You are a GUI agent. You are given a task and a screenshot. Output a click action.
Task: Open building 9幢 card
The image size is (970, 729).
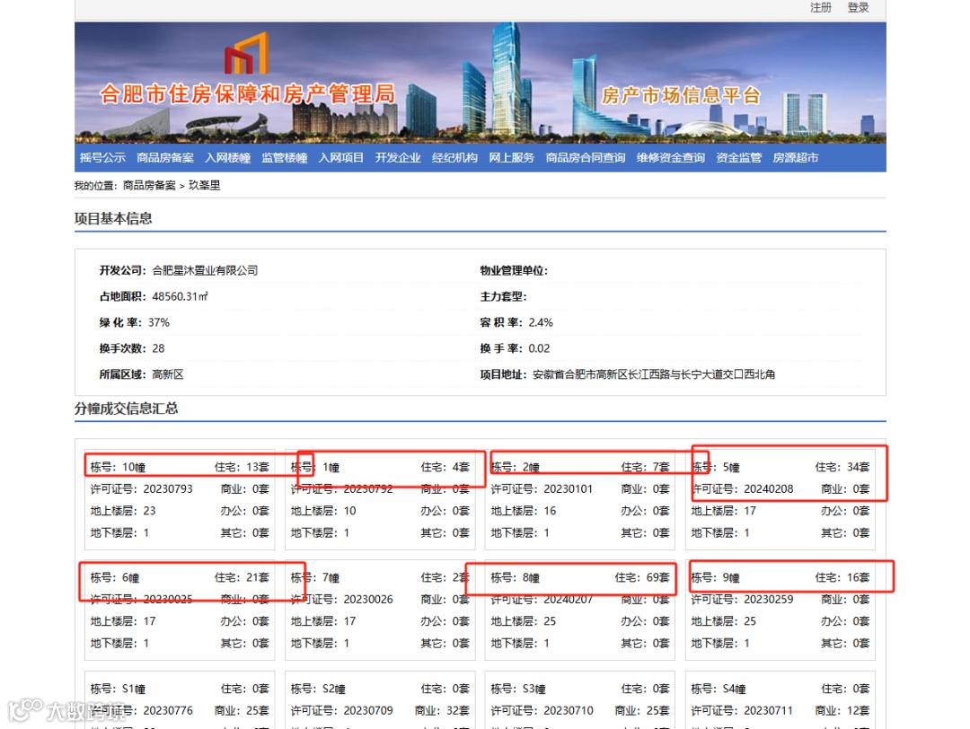pos(780,610)
